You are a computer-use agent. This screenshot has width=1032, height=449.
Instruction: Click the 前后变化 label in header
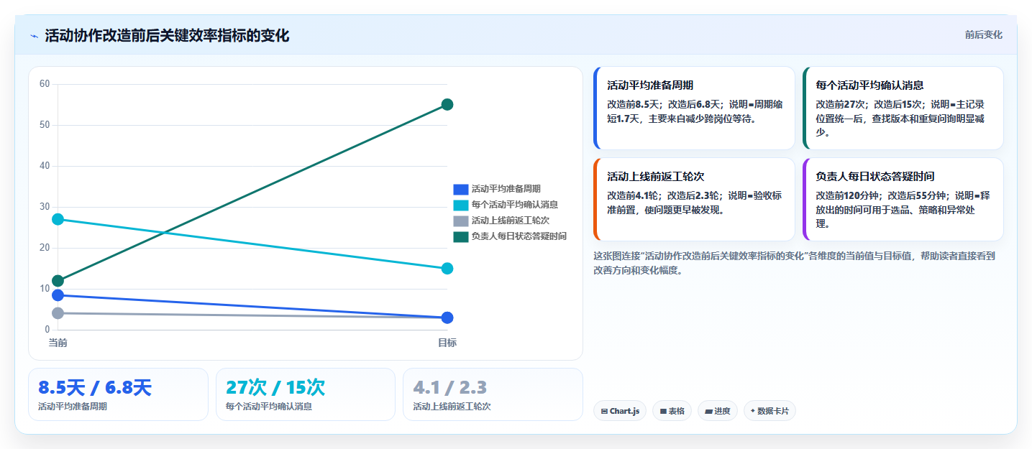pos(983,34)
